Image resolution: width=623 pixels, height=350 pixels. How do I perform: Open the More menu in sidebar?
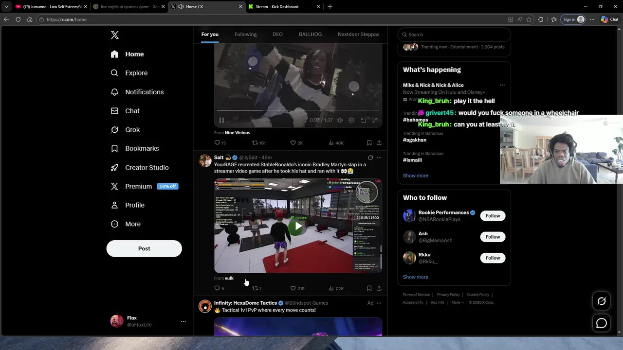(x=126, y=224)
